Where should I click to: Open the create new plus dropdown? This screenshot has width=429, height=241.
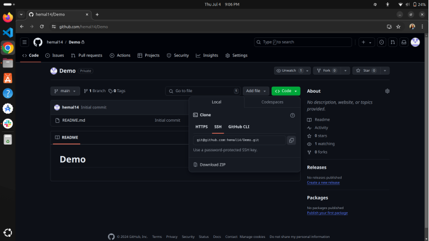tap(366, 42)
